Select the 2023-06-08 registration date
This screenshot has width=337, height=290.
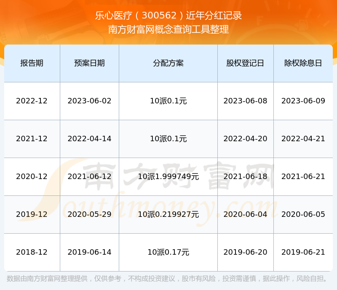245,101
